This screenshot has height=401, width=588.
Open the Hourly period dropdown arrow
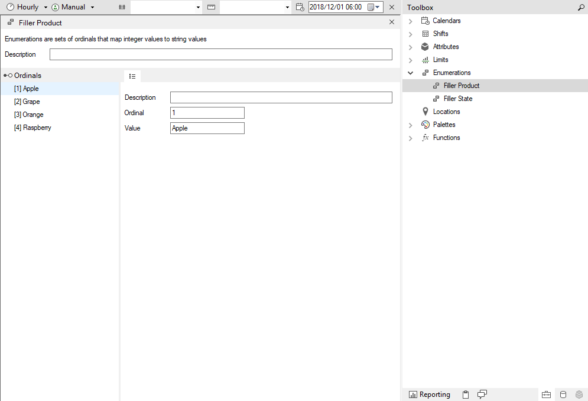[x=46, y=8]
